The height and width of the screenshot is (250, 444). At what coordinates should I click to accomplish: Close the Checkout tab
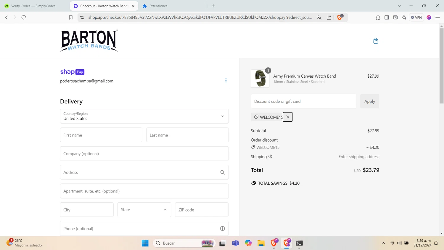(133, 6)
